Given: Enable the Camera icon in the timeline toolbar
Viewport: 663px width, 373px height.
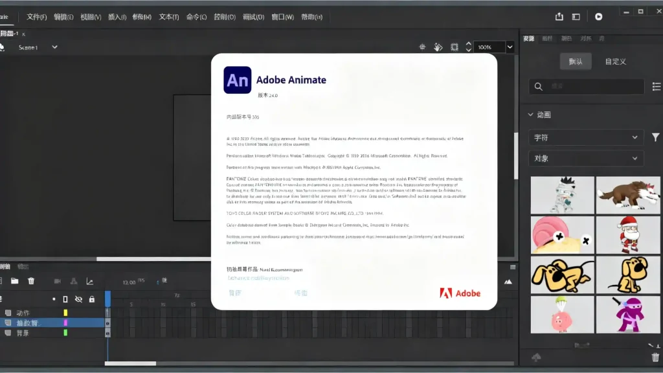Looking at the screenshot, I should tap(57, 282).
